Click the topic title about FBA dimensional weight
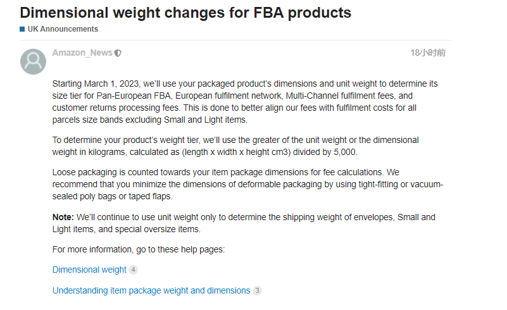This screenshot has width=507, height=310. [185, 12]
